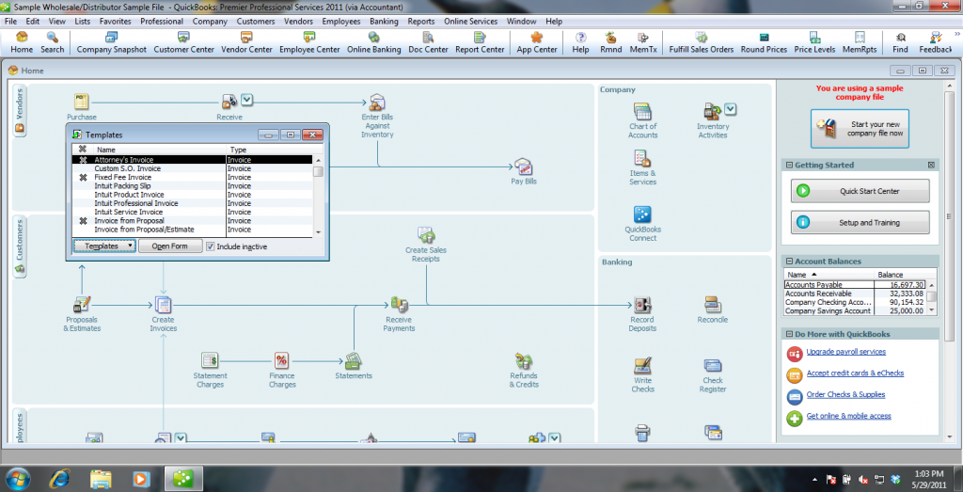Open the Customer Center toolbar icon
Screen dimensions: 963x492
click(183, 42)
